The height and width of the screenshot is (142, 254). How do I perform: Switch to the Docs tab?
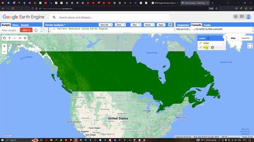point(15,25)
